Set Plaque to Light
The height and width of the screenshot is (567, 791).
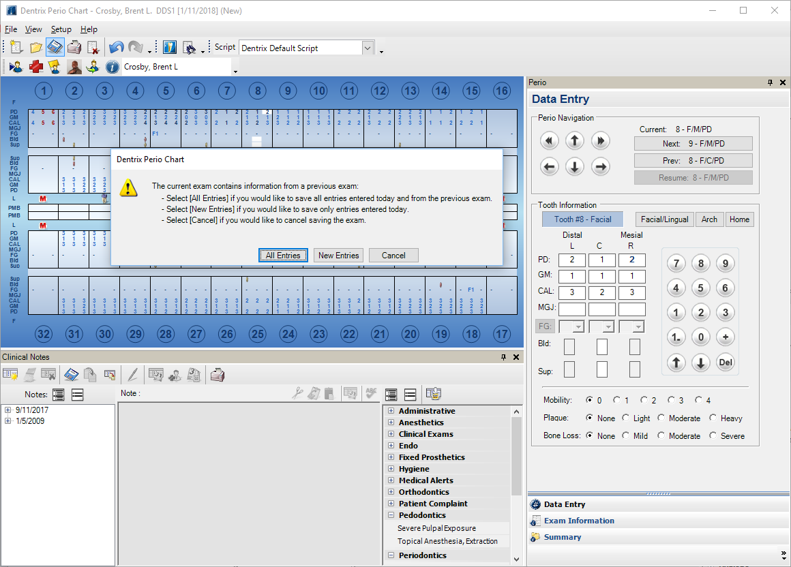pyautogui.click(x=626, y=418)
